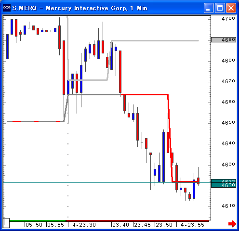Click the 05:55 time axis label
239x231 pixels.
[x=56, y=225]
